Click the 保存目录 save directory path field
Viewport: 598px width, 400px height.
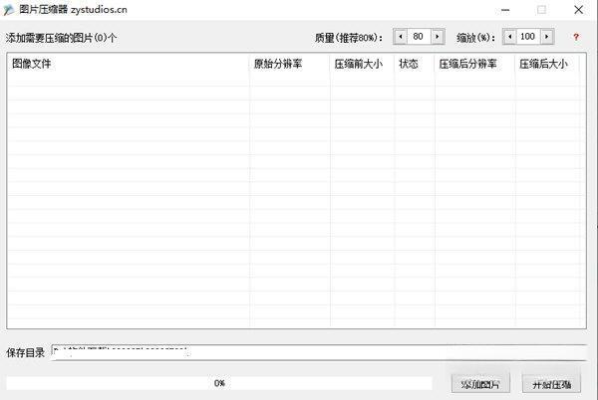tap(319, 352)
